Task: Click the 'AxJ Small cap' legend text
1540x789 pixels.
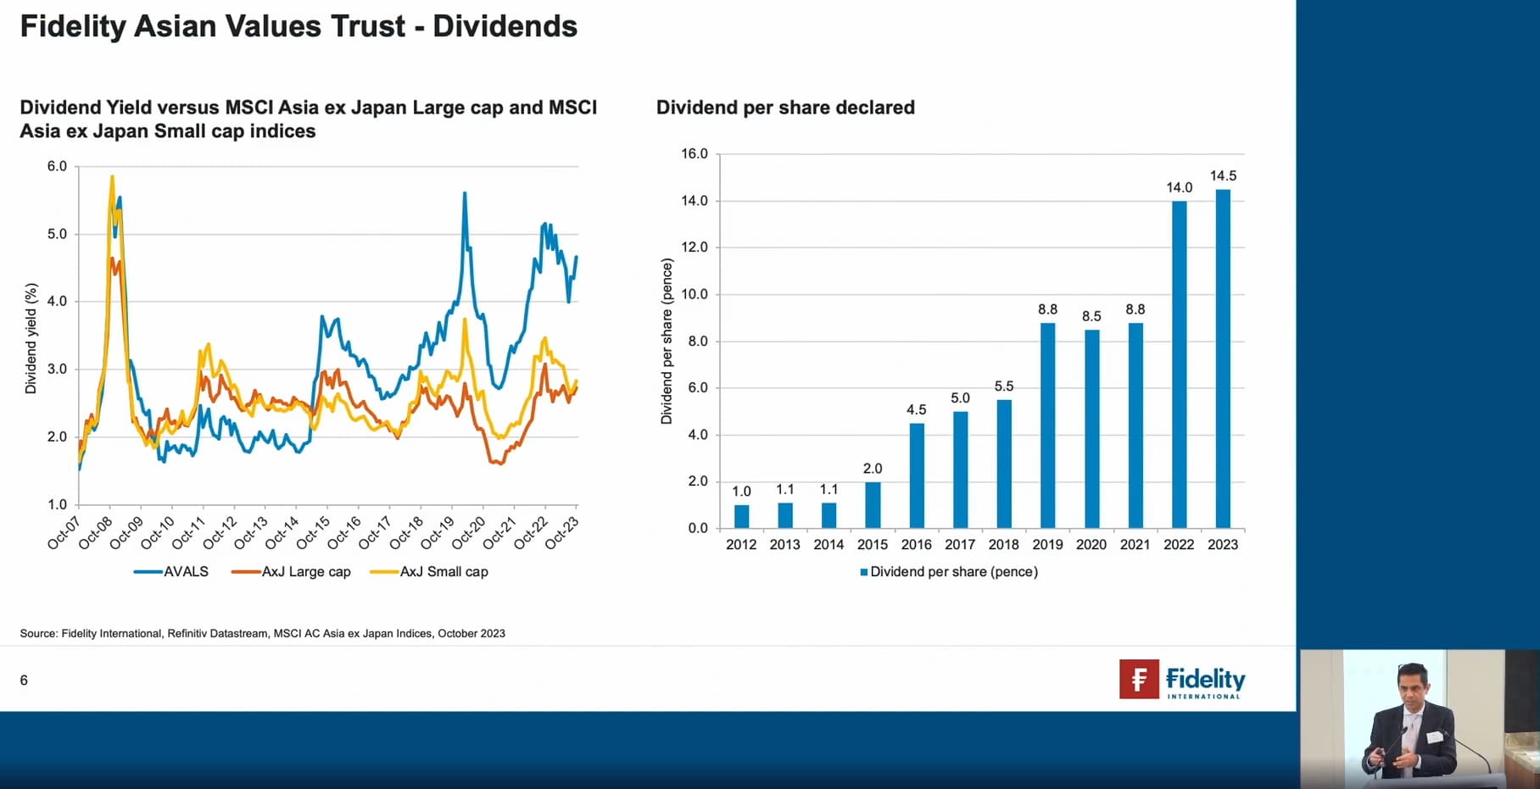Action: (444, 572)
